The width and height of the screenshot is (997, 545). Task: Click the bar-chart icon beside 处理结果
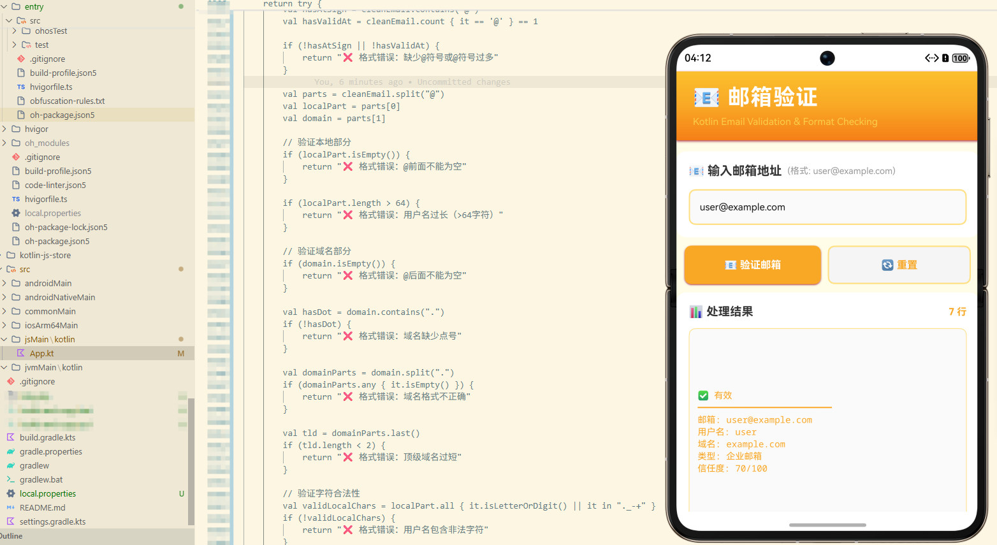[695, 311]
